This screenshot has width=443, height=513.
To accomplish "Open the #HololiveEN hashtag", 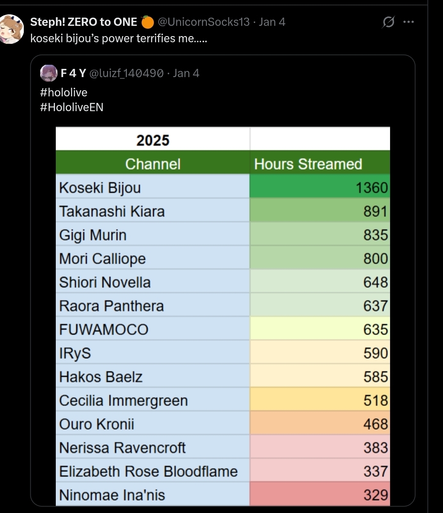I will (x=72, y=107).
